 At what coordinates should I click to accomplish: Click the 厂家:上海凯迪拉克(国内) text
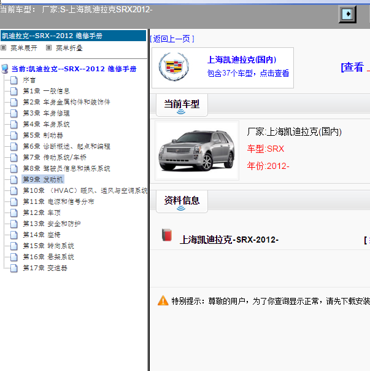click(295, 132)
